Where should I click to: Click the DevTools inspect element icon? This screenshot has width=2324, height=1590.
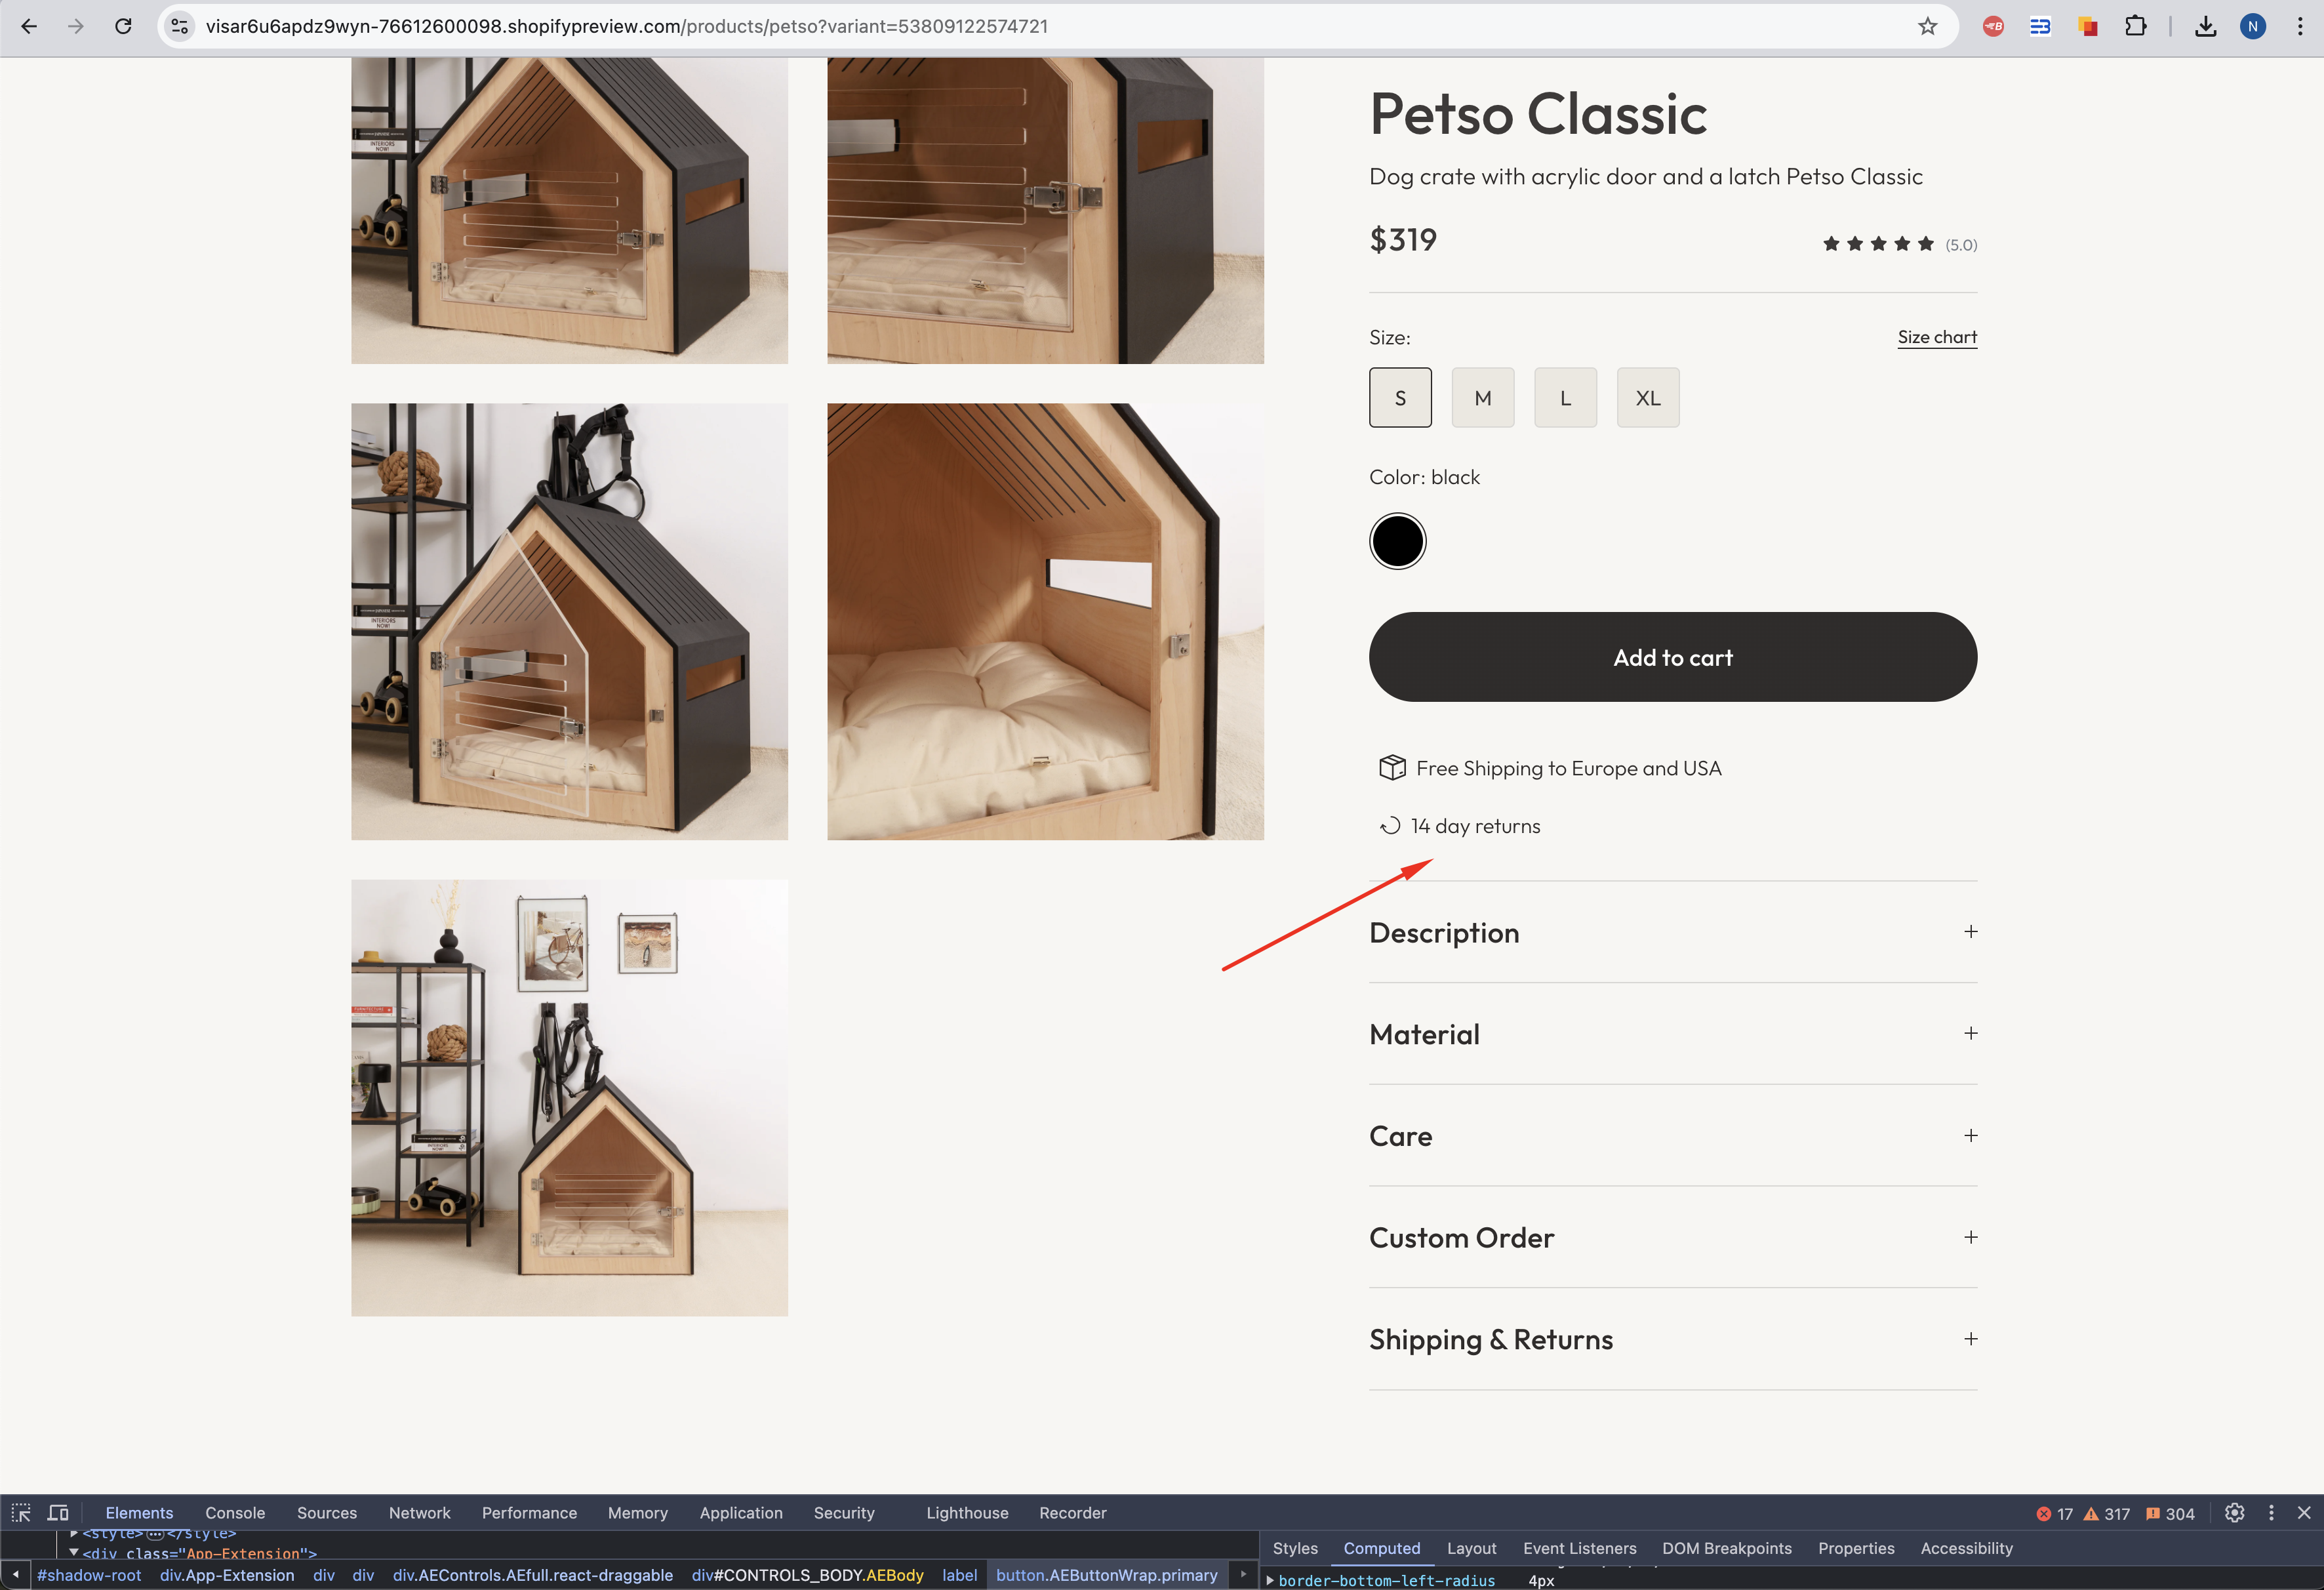pyautogui.click(x=21, y=1512)
